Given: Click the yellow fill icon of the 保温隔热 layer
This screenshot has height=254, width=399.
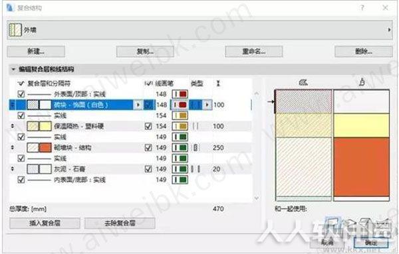Looking at the screenshot, I should coord(45,126).
